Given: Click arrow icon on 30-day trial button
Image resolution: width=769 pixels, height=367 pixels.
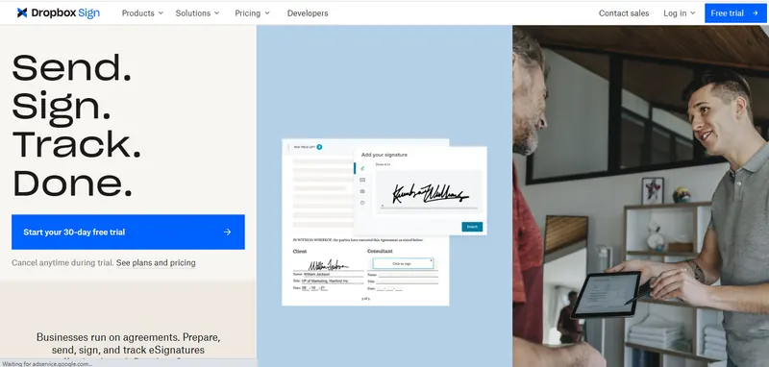Looking at the screenshot, I should (227, 232).
